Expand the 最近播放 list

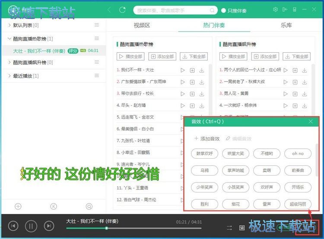click(10, 76)
